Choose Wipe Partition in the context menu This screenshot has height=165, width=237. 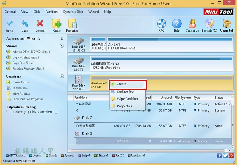coord(127,99)
